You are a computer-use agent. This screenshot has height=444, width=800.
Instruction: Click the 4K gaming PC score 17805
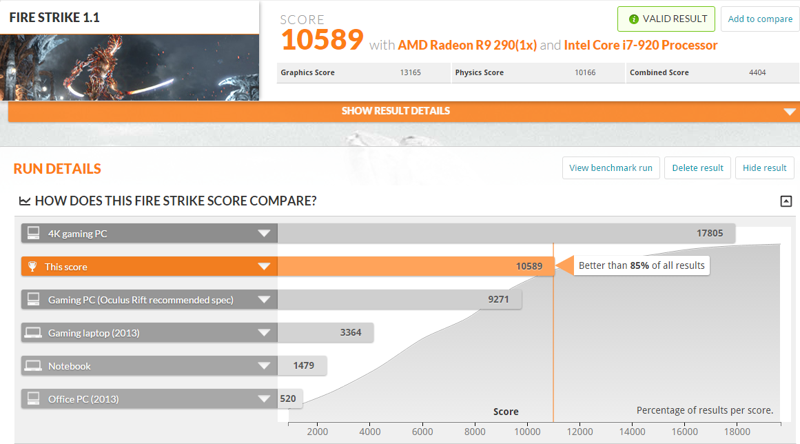tap(710, 233)
